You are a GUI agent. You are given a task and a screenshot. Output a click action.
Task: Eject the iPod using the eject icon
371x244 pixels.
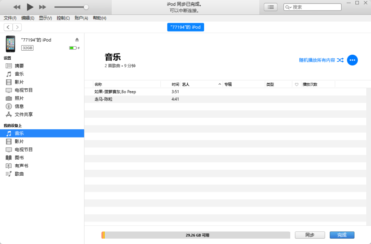77,39
